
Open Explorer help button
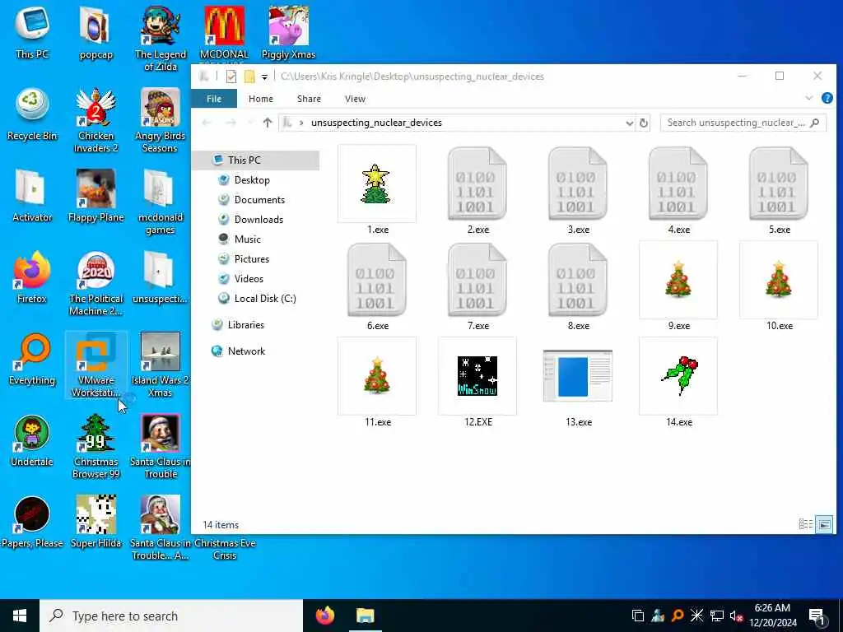[827, 98]
